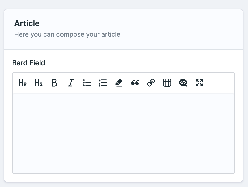
Task: Apply Heading 3 formatting
Action: tap(38, 83)
